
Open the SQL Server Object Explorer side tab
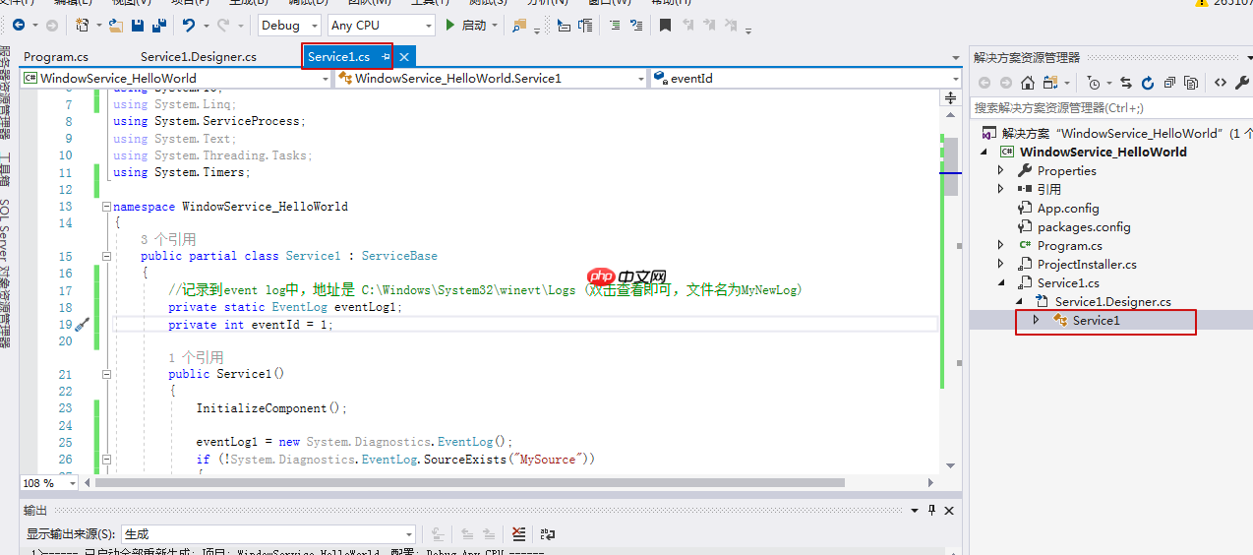[x=6, y=273]
